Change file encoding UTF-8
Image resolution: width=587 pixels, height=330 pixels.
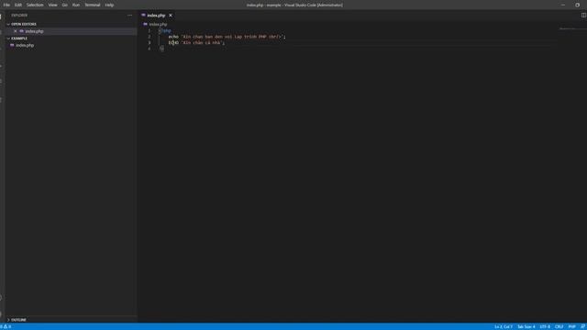point(545,326)
